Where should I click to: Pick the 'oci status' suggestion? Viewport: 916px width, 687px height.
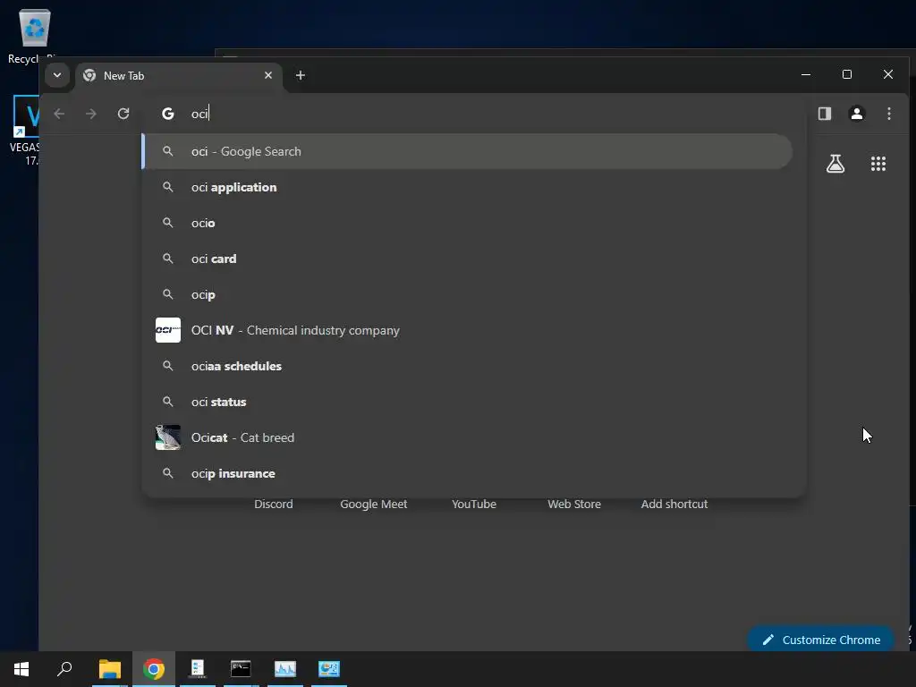pyautogui.click(x=467, y=402)
